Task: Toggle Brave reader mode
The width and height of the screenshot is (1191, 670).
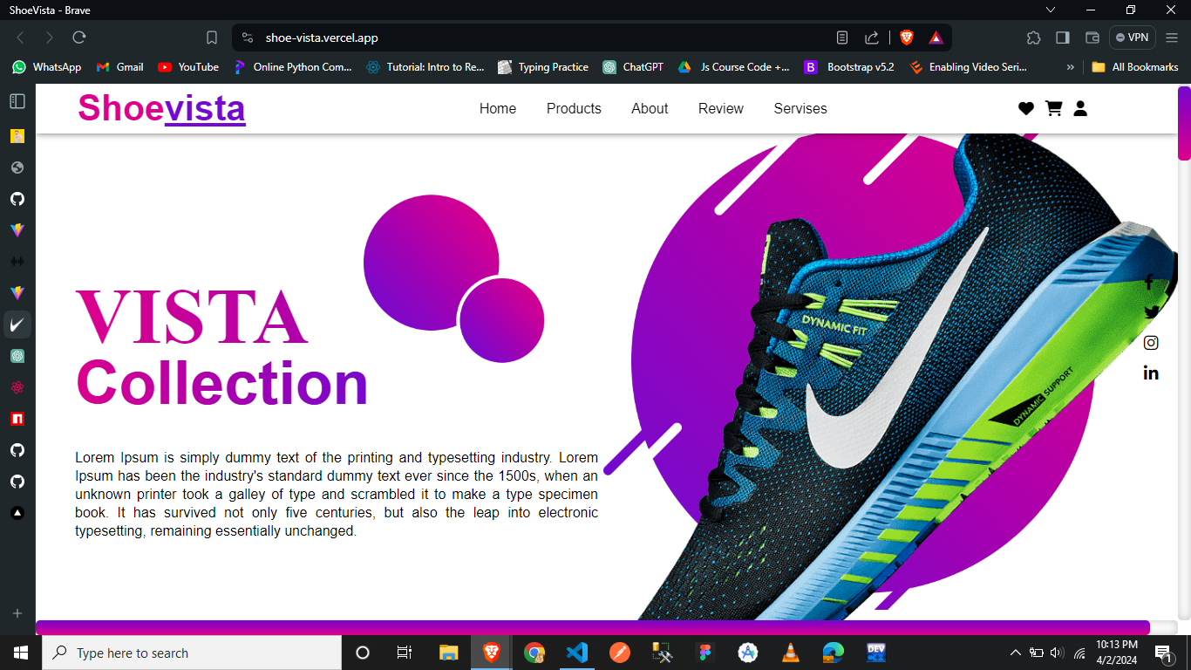Action: click(842, 38)
